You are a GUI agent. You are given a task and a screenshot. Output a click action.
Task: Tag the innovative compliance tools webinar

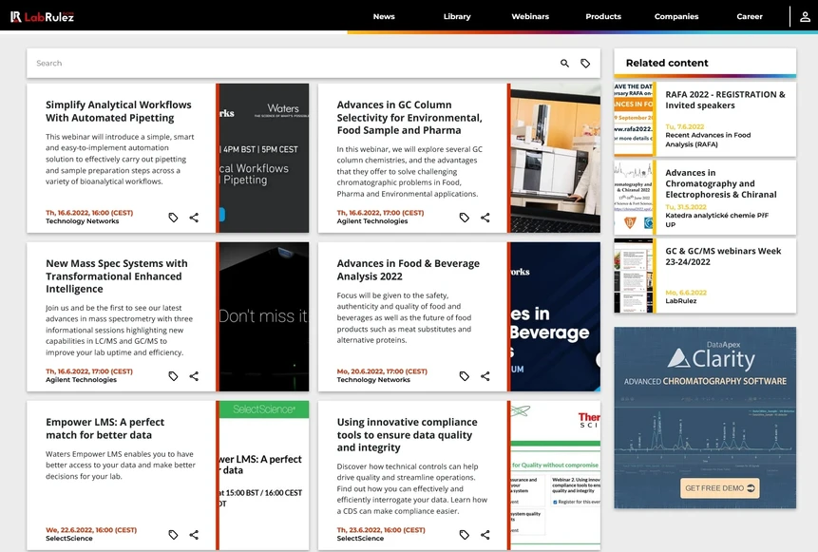click(465, 535)
